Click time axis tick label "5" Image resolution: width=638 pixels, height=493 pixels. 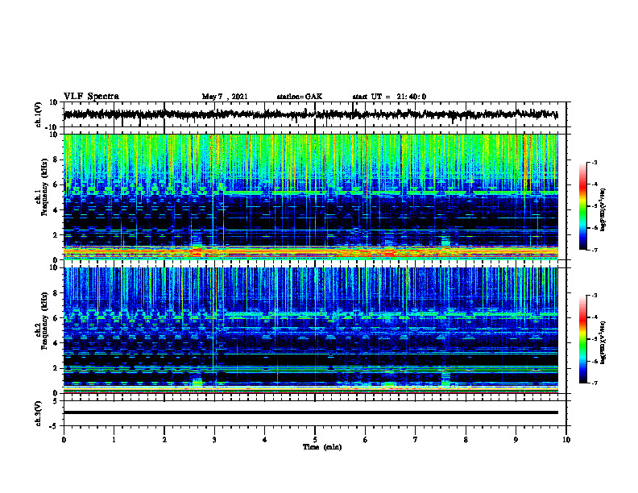click(315, 440)
